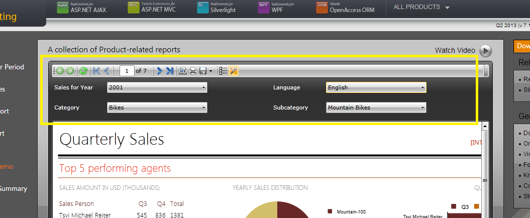This screenshot has height=218, width=530.
Task: Click the green AJAX product icon
Action: (62, 8)
